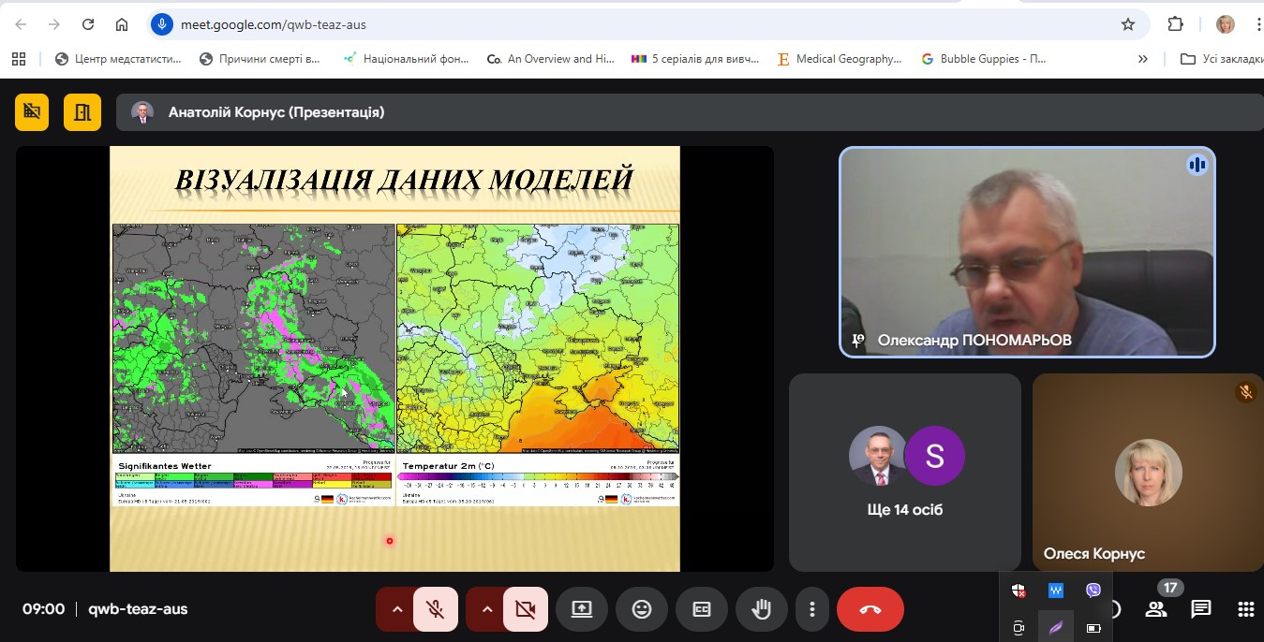Open the chat with everyone panel
Image resolution: width=1264 pixels, height=642 pixels.
click(x=1201, y=609)
